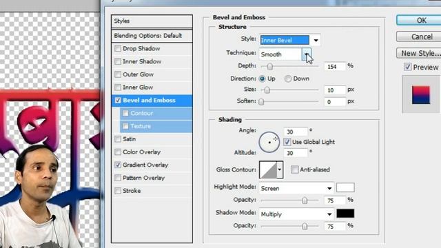Open the Technique dropdown arrow
The image size is (441, 248).
coord(307,54)
